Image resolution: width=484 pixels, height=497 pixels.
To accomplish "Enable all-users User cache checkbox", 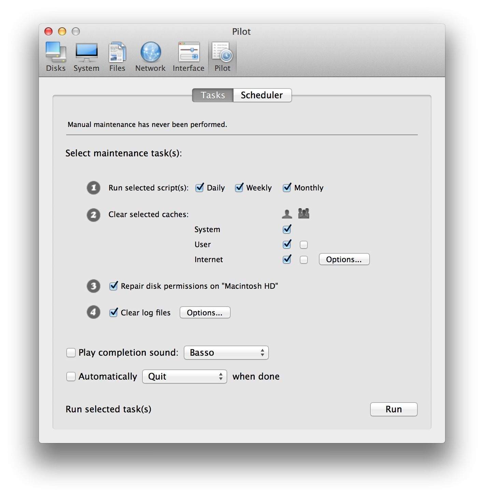I will click(304, 245).
